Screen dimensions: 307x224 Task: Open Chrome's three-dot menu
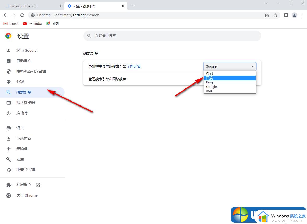303,15
